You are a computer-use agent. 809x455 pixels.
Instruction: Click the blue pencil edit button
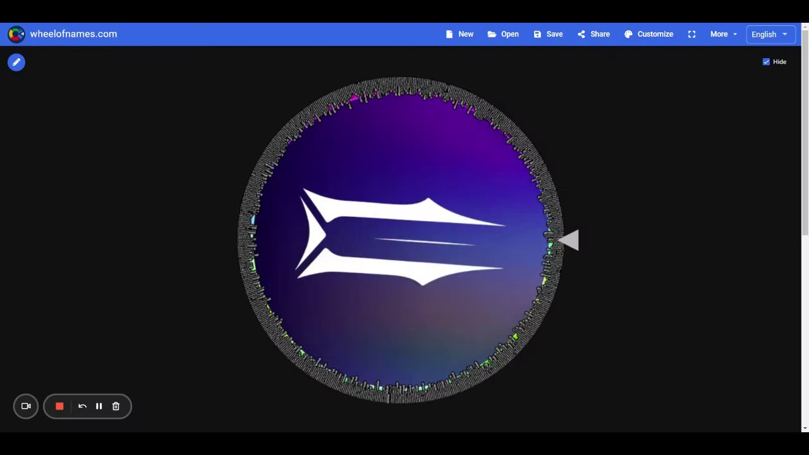(16, 62)
